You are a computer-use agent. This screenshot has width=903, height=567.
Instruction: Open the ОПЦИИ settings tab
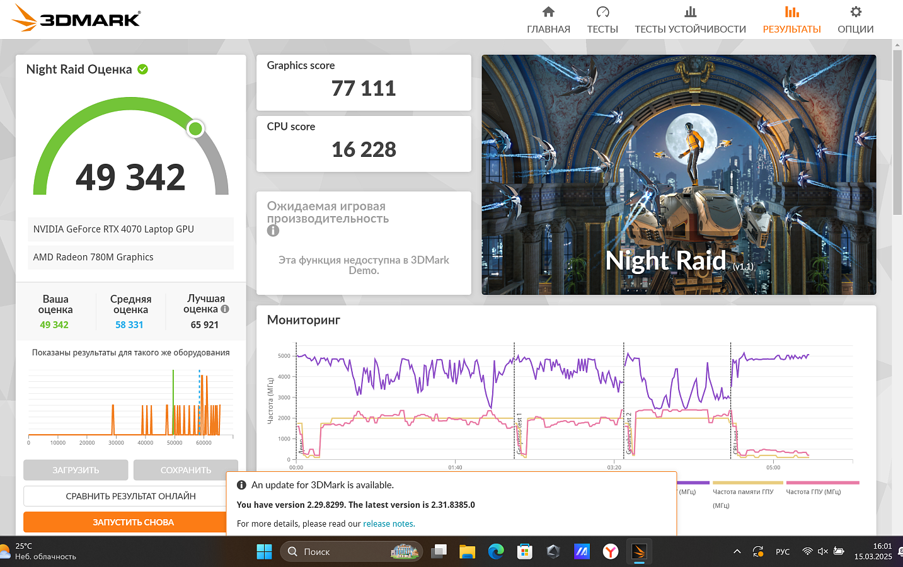click(x=855, y=20)
